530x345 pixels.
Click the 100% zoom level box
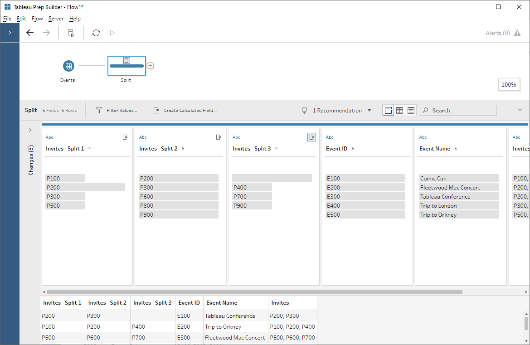pyautogui.click(x=509, y=84)
